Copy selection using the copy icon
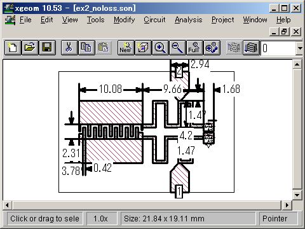 pyautogui.click(x=86, y=48)
